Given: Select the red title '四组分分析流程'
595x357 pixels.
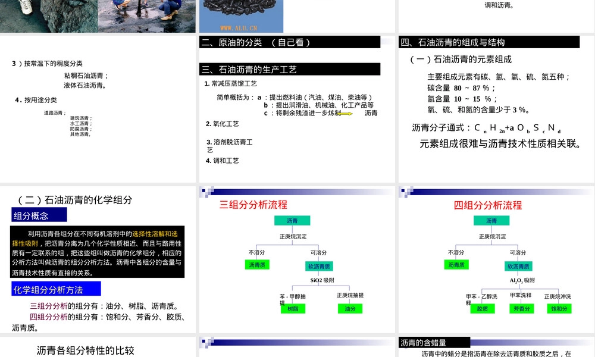Looking at the screenshot, I should 488,205.
